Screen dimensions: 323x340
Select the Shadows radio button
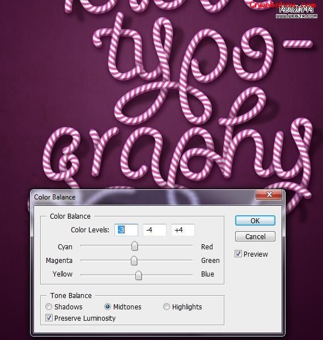(49, 307)
